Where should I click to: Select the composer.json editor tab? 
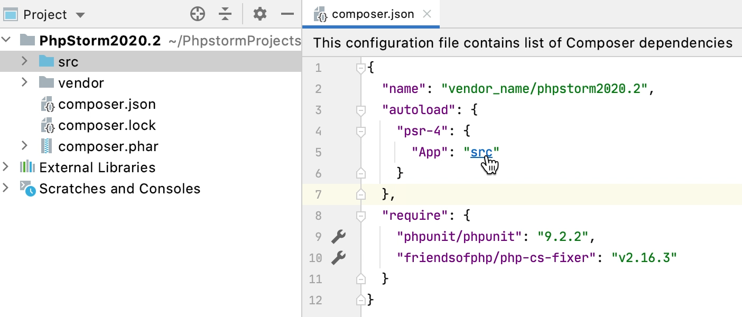tap(370, 14)
